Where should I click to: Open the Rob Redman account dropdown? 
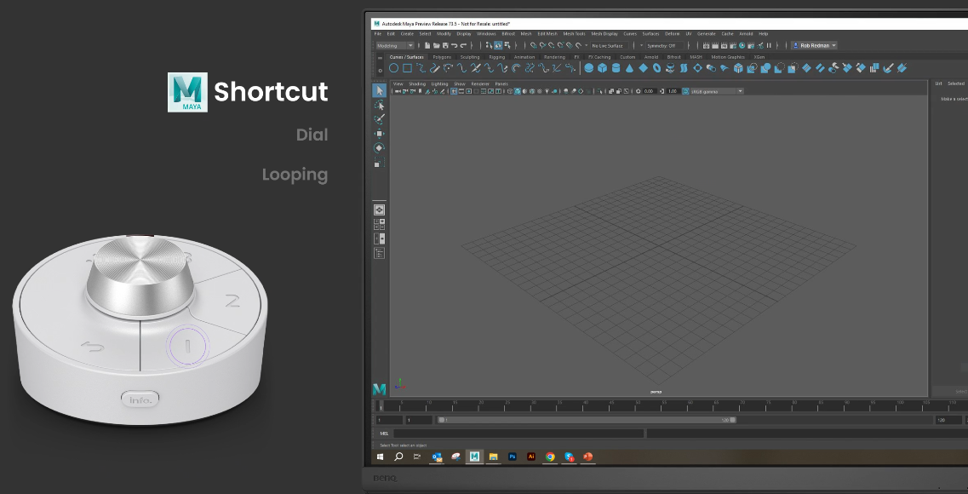click(x=815, y=45)
